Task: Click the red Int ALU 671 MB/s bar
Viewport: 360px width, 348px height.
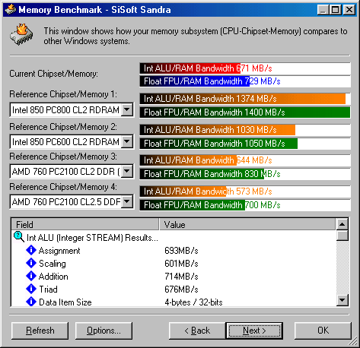Action: pos(245,68)
